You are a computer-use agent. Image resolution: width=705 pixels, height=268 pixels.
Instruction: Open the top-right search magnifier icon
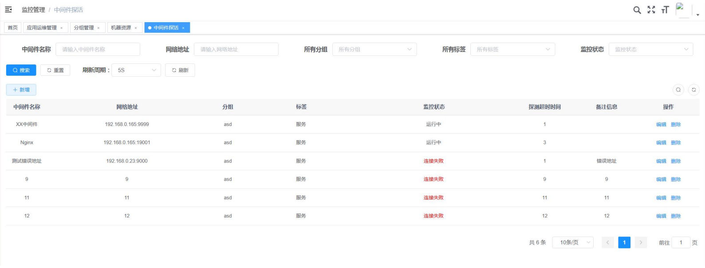(x=637, y=10)
